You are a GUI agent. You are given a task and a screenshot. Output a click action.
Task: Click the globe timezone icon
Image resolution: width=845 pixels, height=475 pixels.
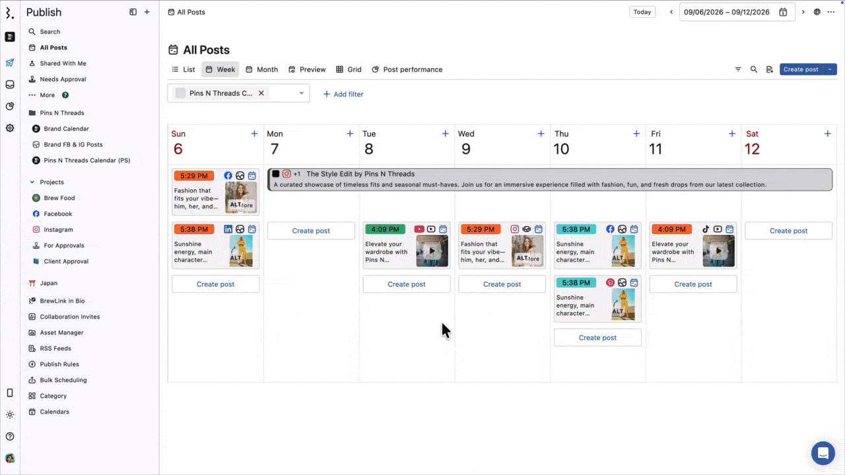817,12
